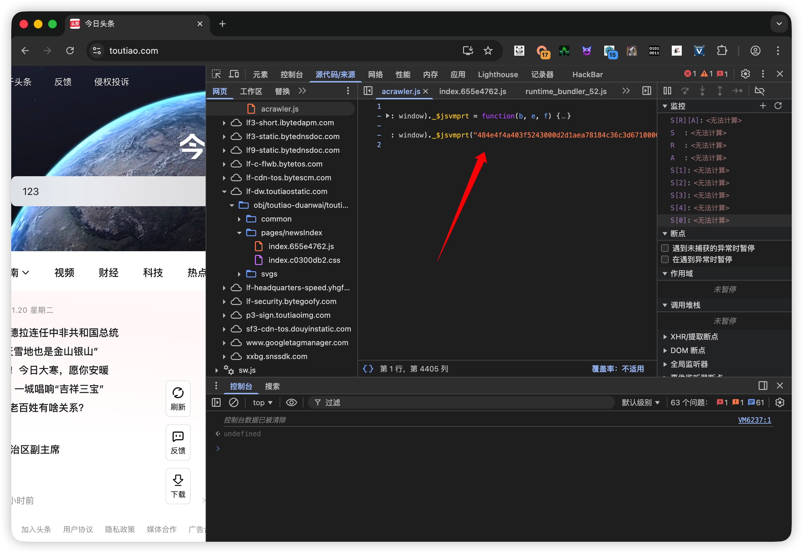Open the index.655e4762.js editor tab
This screenshot has height=553, width=803.
(472, 91)
